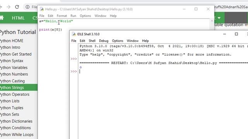248x139 pixels.
Task: Open Python Get Started in sidebar
Action: point(16,54)
